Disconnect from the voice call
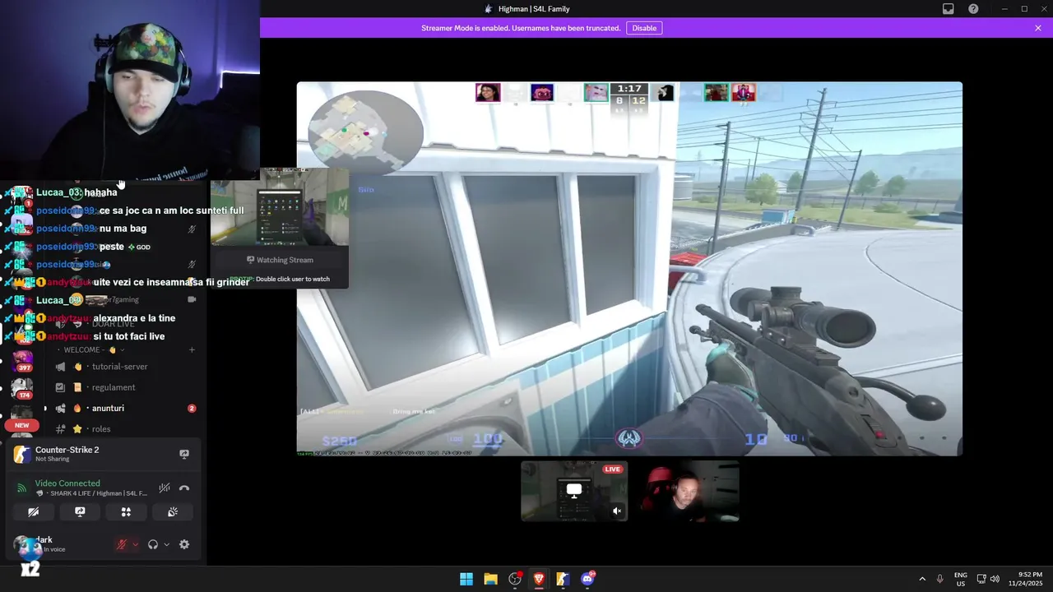 point(184,488)
